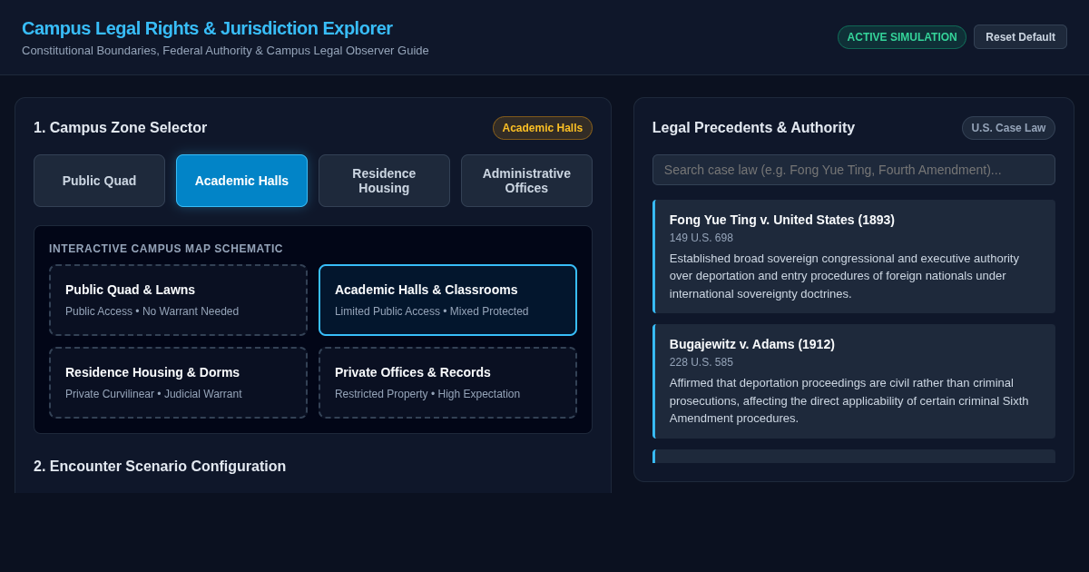Click the Reset Default button
Viewport: 1089px width, 572px height.
pos(1020,37)
